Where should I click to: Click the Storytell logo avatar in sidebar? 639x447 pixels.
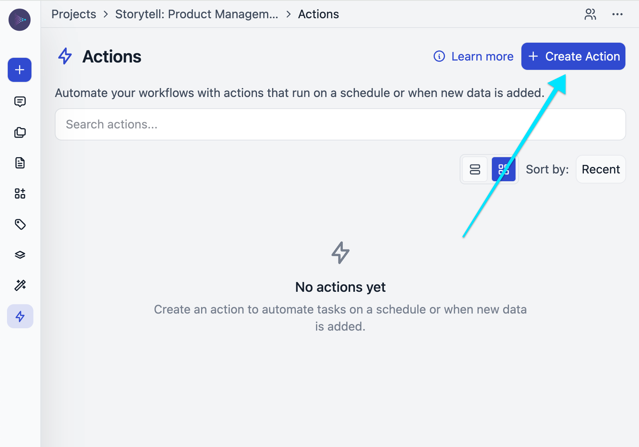click(x=19, y=20)
